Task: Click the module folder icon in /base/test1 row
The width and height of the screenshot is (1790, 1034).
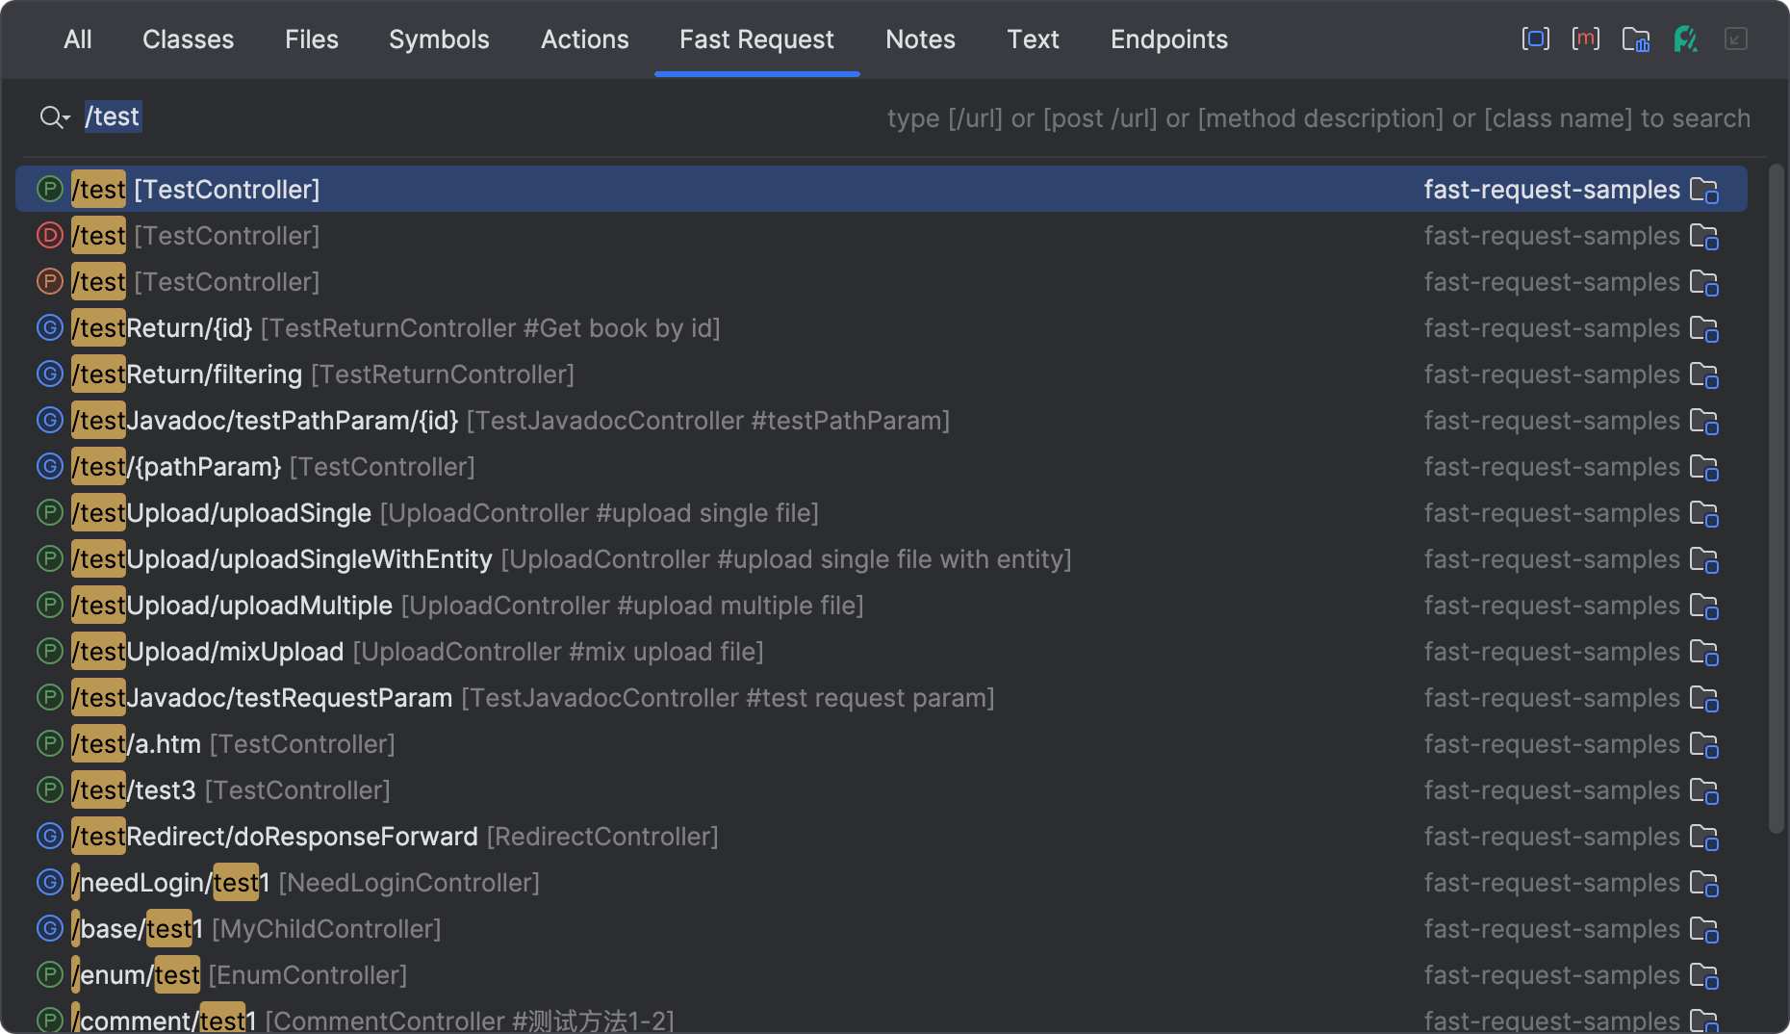Action: [1704, 929]
